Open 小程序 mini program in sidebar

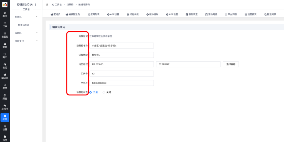click(x=5, y=107)
